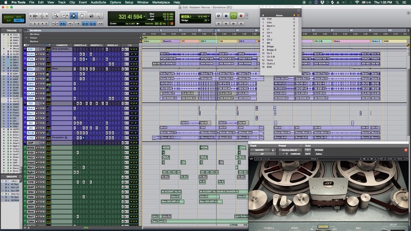411x231 pixels.
Task: Enable Grid edit mode
Action: pos(17,20)
